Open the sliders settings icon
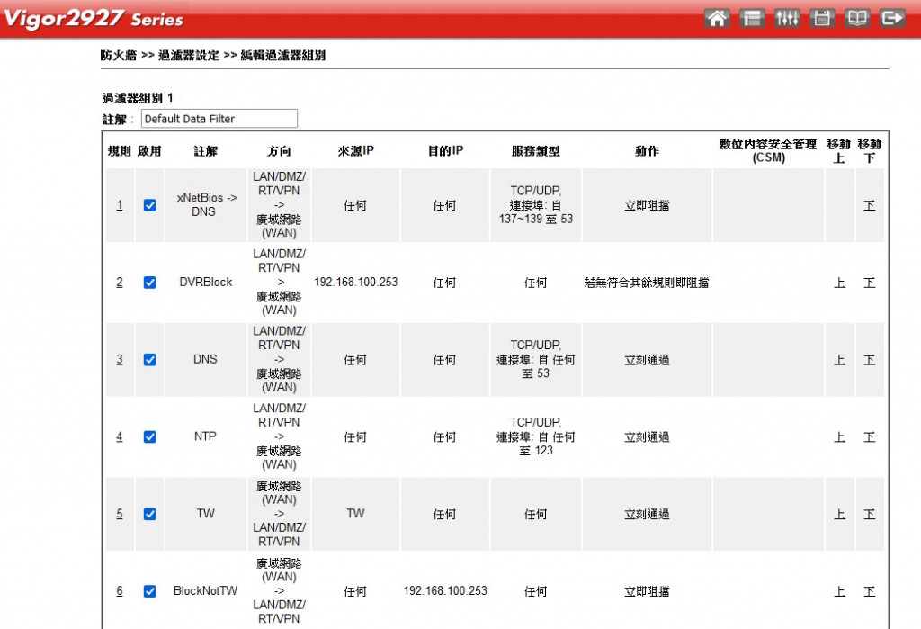This screenshot has height=629, width=921. (786, 18)
